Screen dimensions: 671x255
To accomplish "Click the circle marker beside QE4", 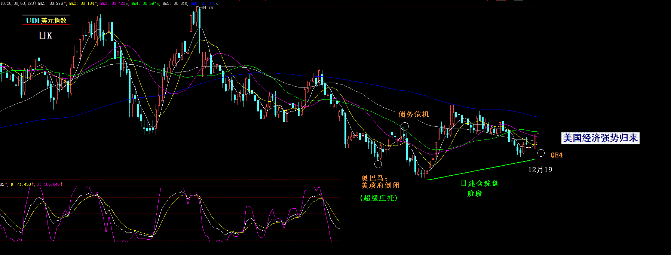I will click(x=541, y=153).
